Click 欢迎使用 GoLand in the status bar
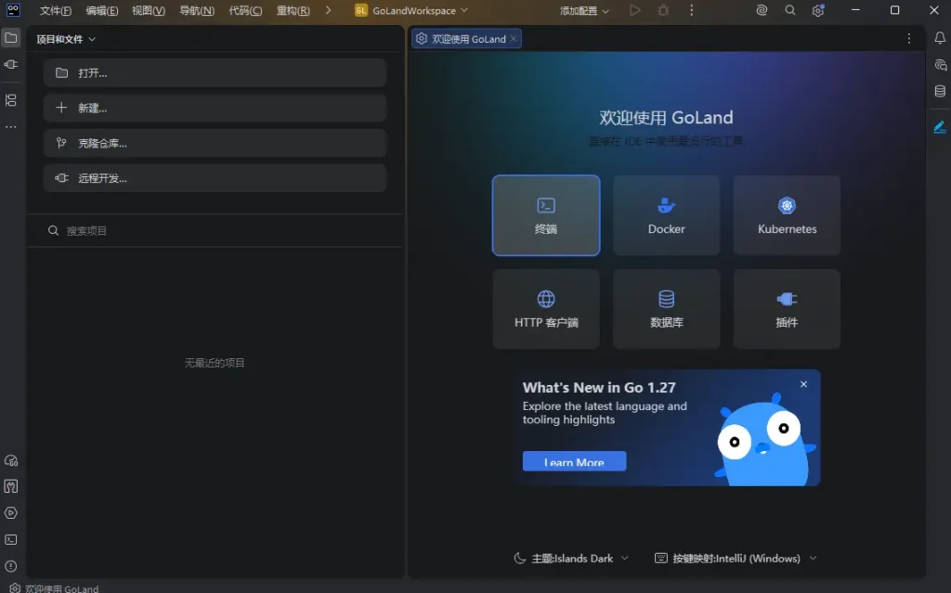 point(55,588)
